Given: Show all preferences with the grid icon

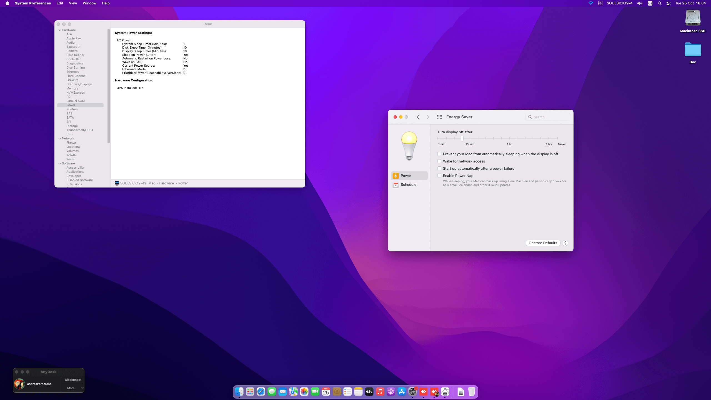Looking at the screenshot, I should 439,117.
